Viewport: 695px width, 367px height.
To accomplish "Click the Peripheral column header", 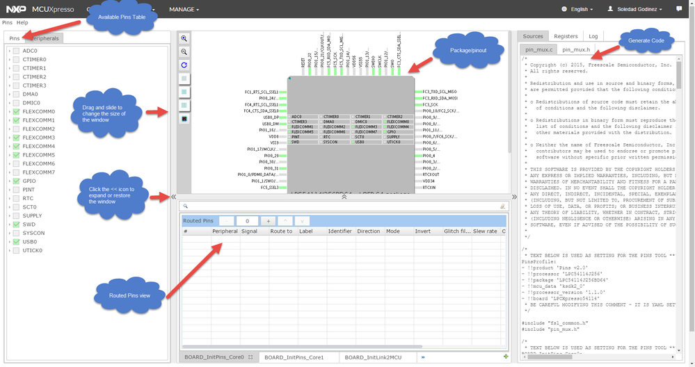I will (x=225, y=231).
